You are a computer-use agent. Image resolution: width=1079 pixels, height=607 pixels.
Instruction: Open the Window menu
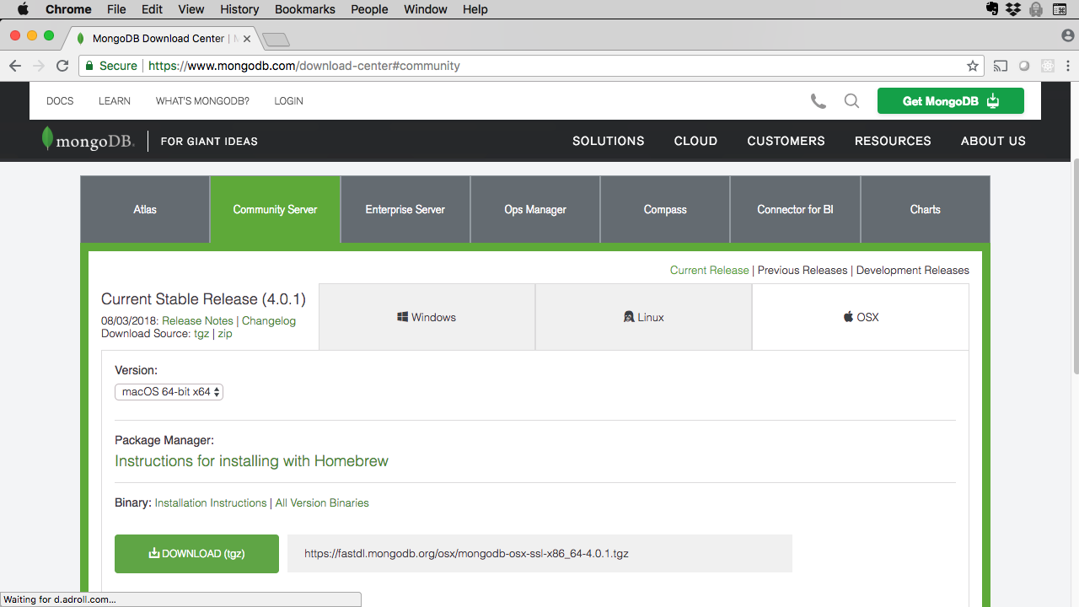[x=426, y=9]
